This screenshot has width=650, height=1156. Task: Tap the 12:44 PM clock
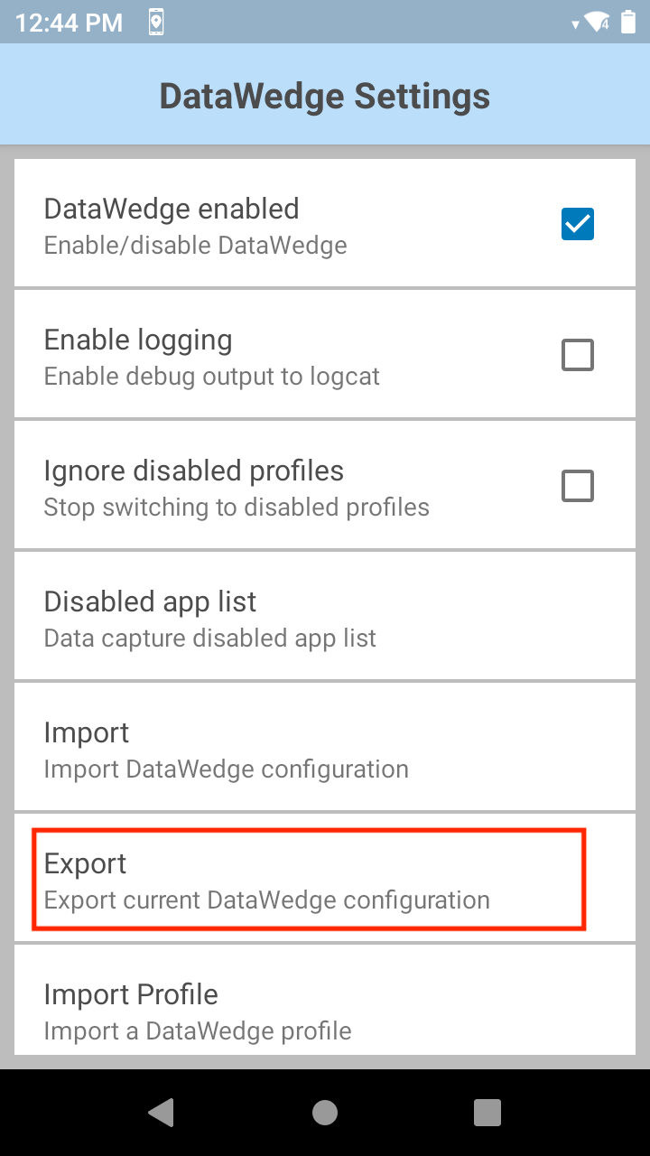coord(69,23)
